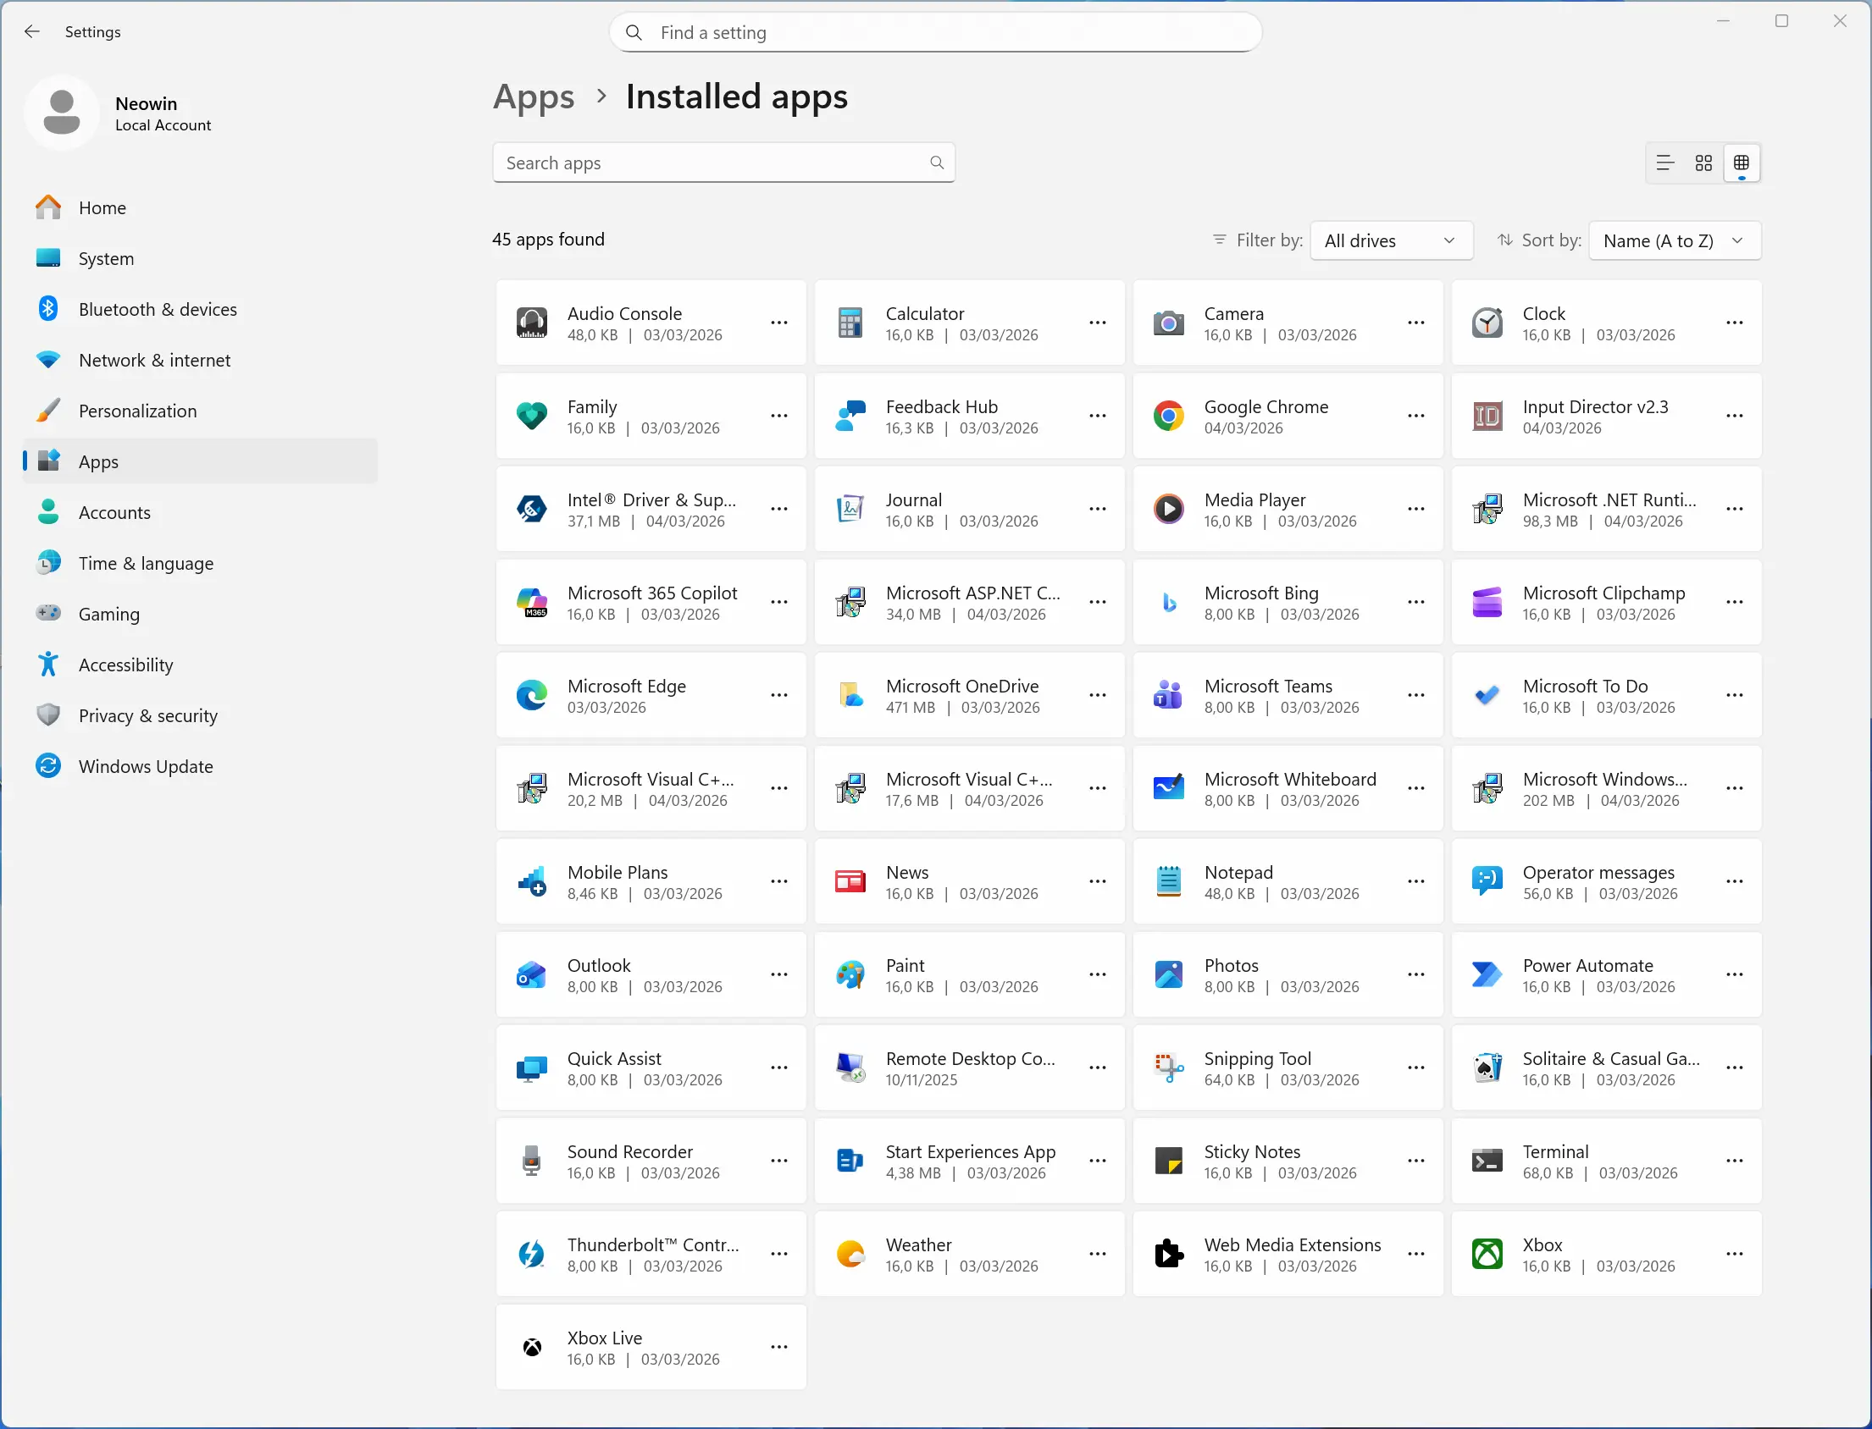This screenshot has height=1429, width=1872.
Task: Switch to medium grid view layout
Action: (x=1703, y=163)
